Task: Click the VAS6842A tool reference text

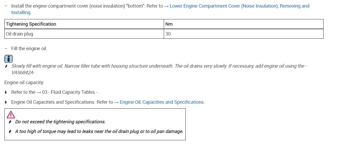Action: click(x=23, y=73)
